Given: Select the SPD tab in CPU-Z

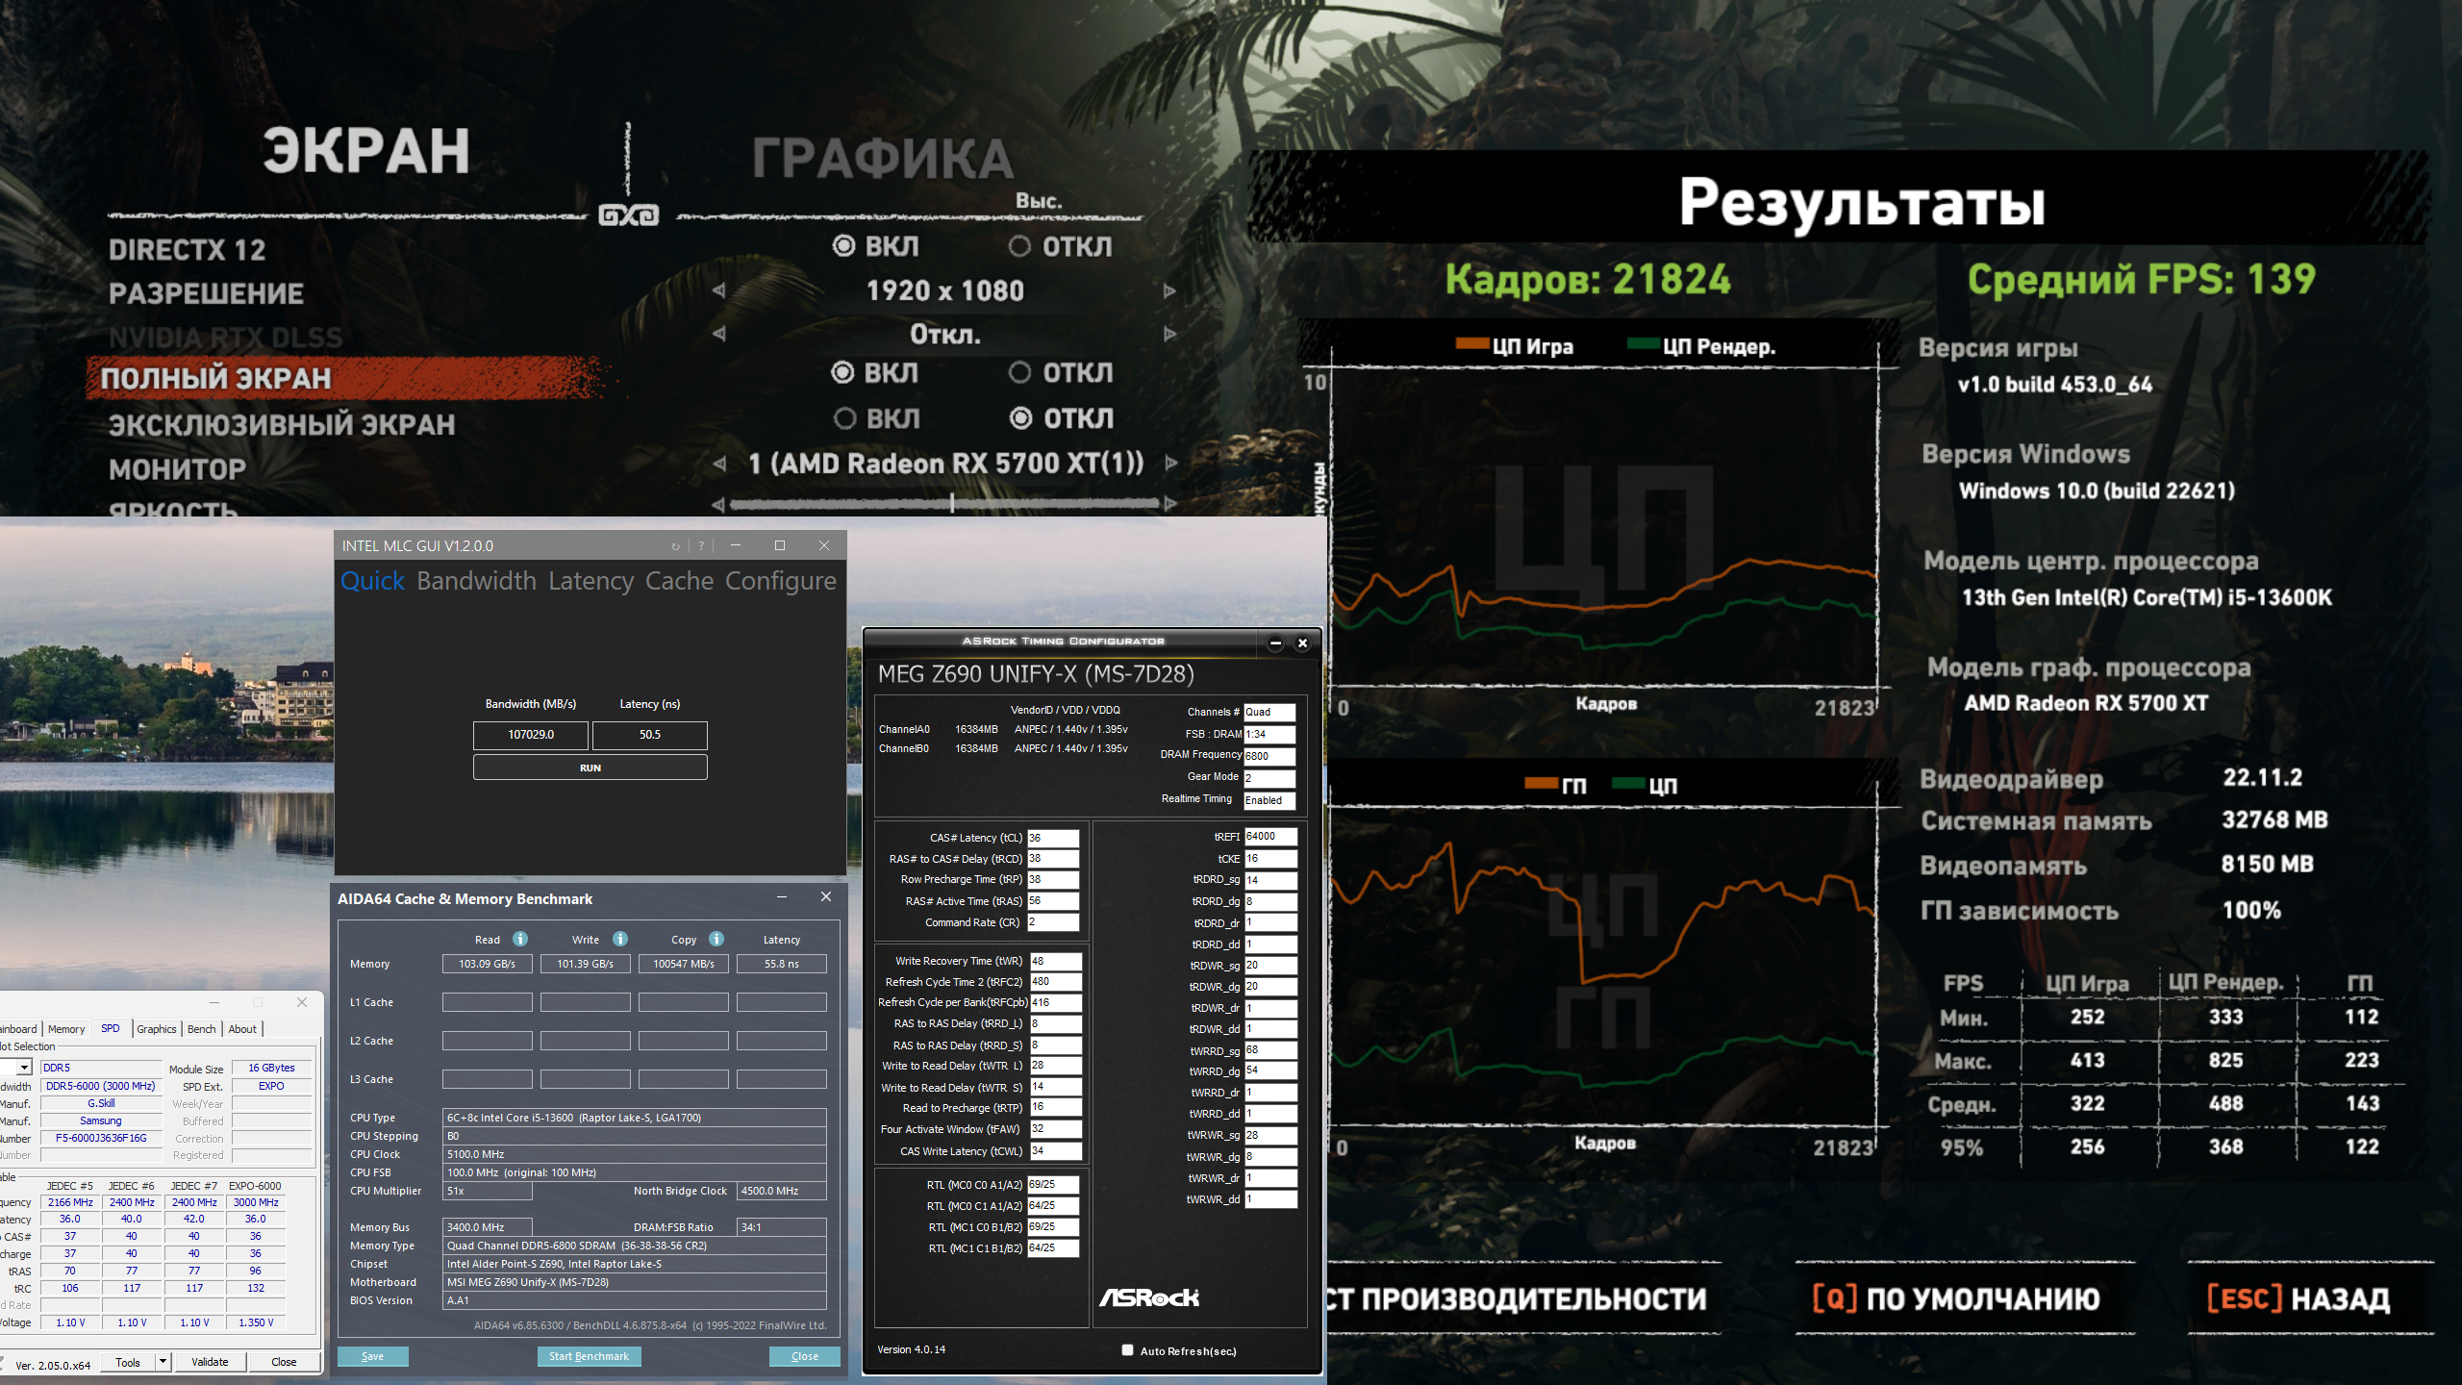Looking at the screenshot, I should (111, 1028).
